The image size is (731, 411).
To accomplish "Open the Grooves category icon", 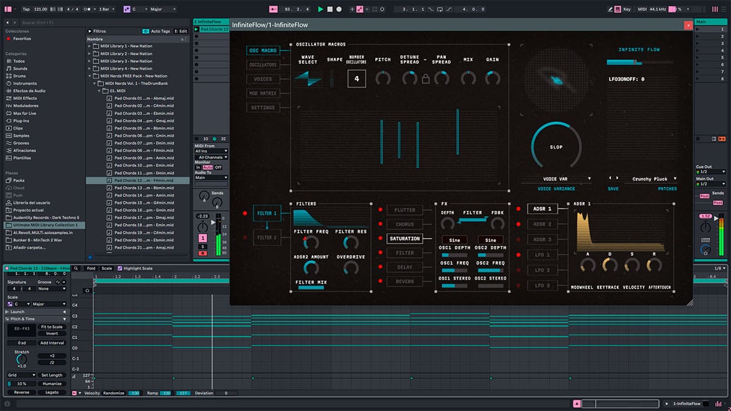I will click(x=9, y=143).
